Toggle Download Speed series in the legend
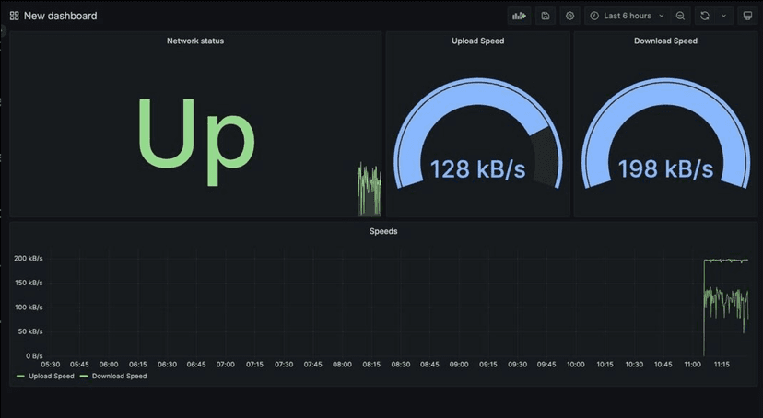 (117, 376)
